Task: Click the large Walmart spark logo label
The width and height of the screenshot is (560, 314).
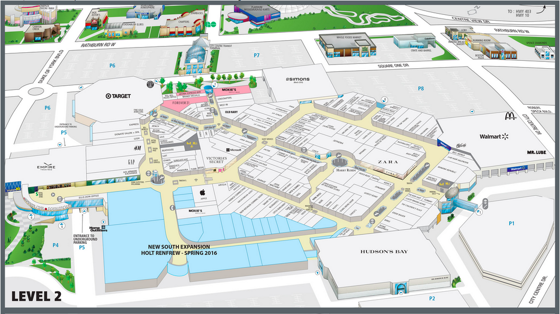Action: click(493, 136)
